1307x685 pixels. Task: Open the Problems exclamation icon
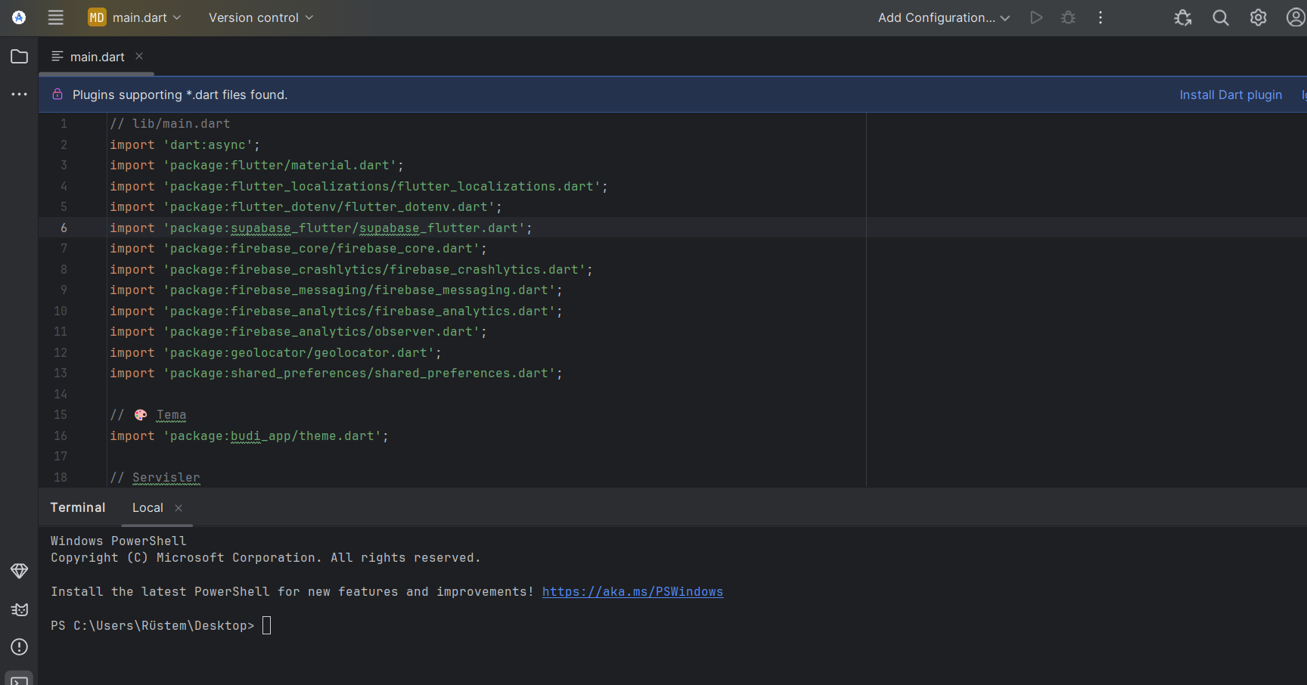coord(19,647)
